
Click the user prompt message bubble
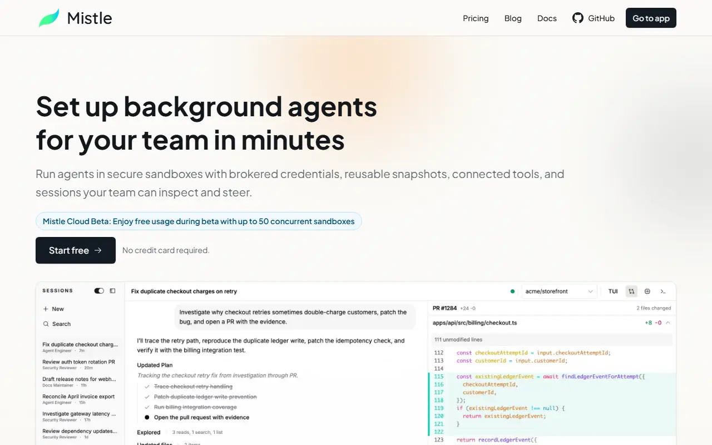(x=295, y=317)
